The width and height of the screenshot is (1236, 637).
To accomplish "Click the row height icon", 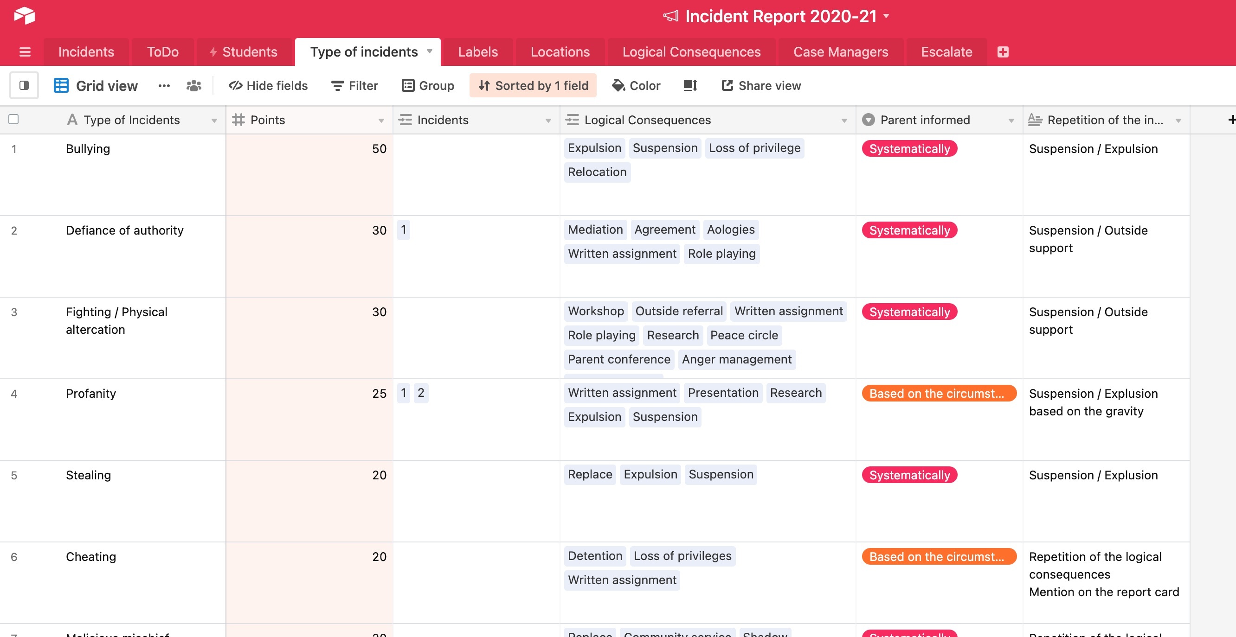I will point(690,85).
